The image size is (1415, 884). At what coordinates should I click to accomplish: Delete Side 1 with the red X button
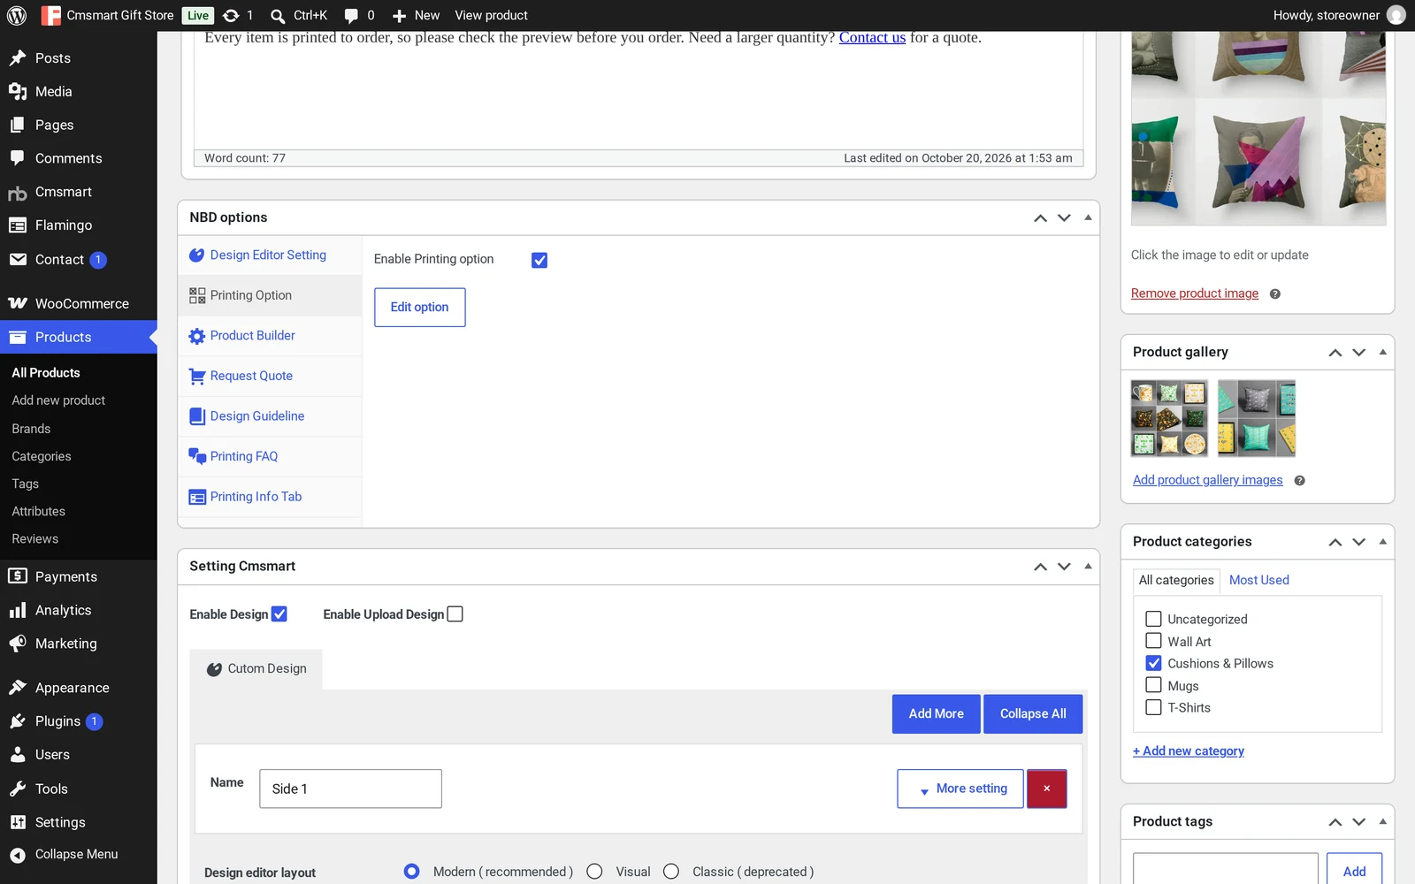point(1047,789)
